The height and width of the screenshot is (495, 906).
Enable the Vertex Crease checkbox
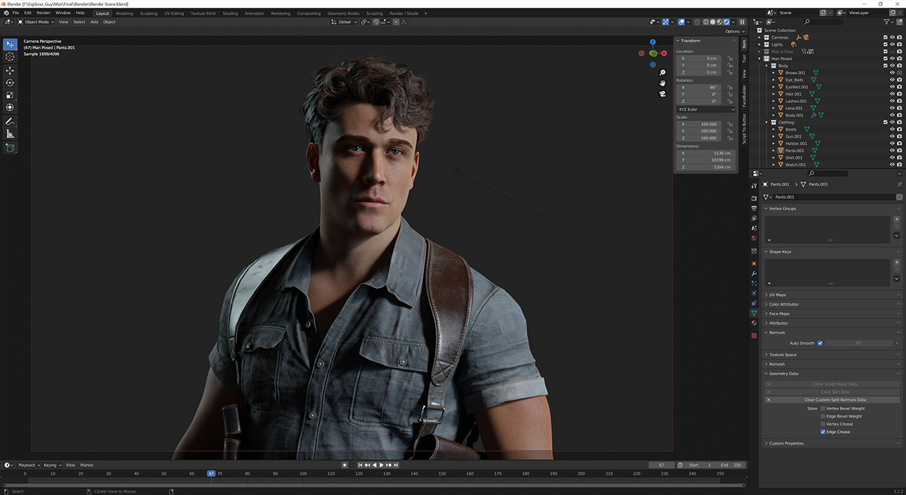pyautogui.click(x=822, y=424)
